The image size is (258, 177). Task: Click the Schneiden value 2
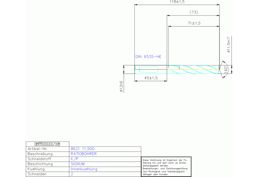(72, 174)
